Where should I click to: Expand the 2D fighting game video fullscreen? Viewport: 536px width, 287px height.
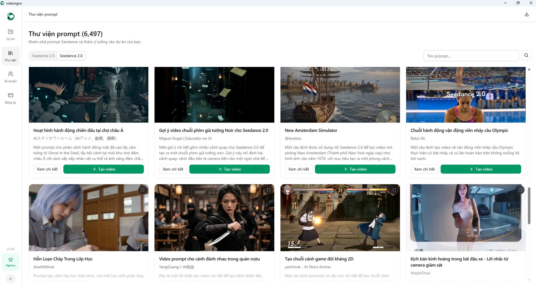pos(394,190)
